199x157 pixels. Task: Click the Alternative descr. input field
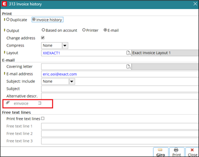click(x=120, y=96)
